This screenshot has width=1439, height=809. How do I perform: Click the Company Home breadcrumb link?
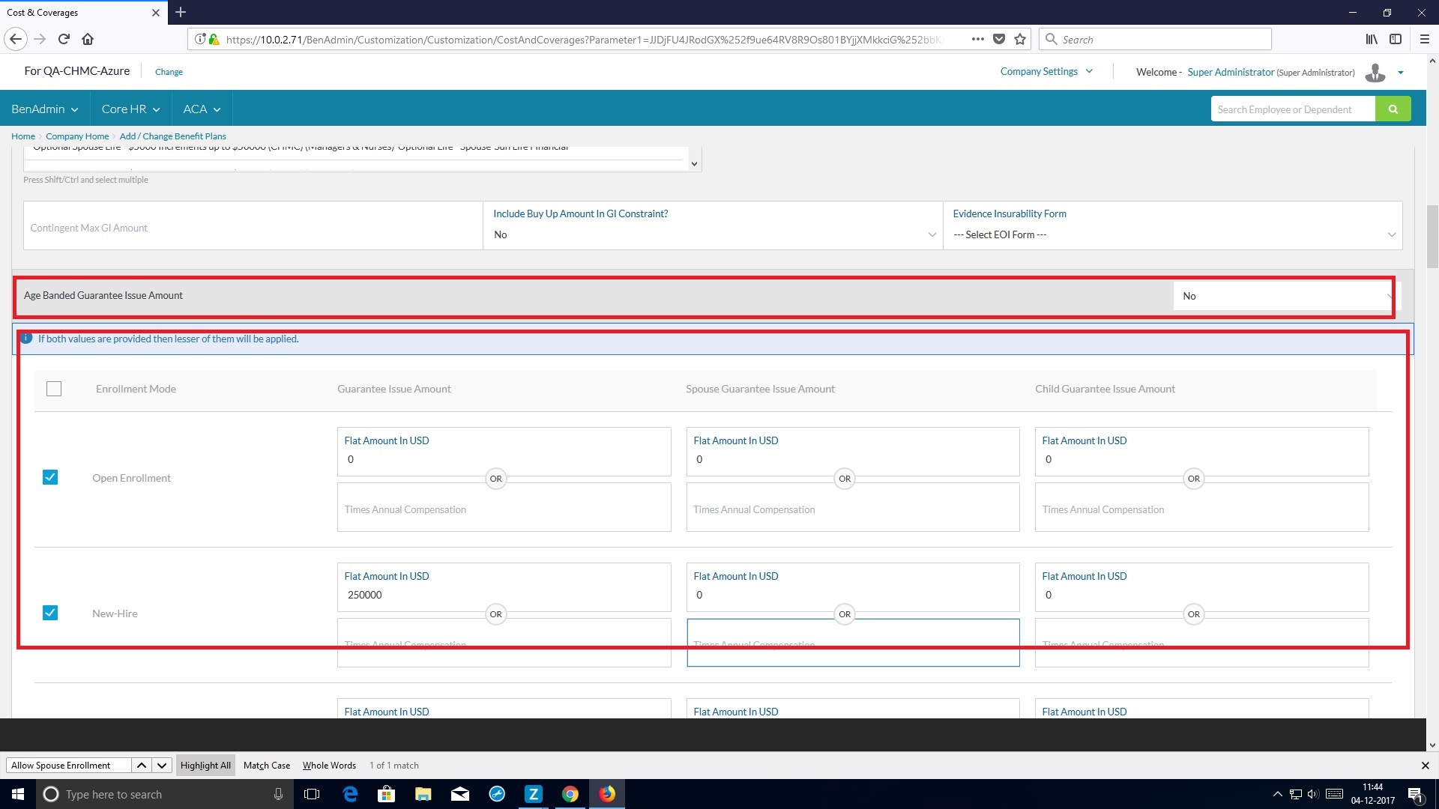click(x=77, y=136)
